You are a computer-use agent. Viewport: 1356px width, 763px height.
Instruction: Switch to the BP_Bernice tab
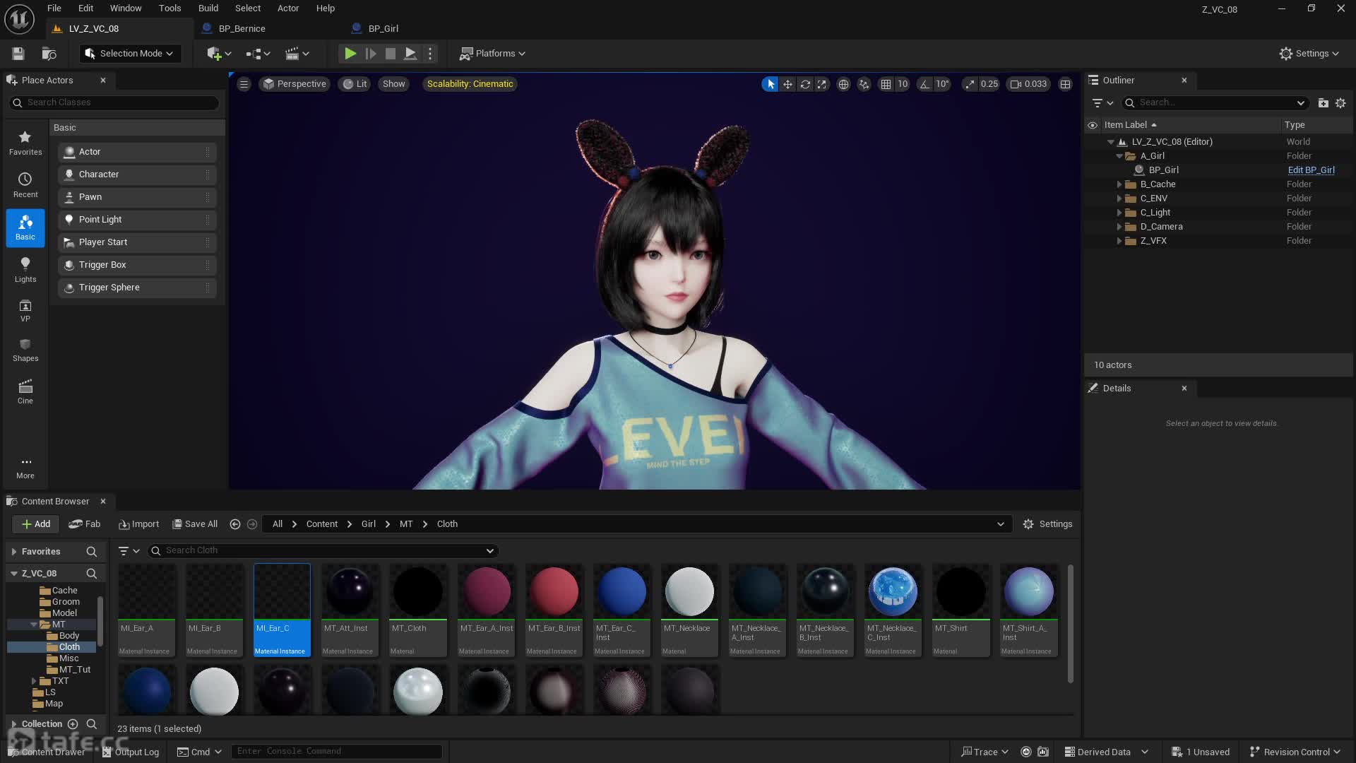point(242,29)
